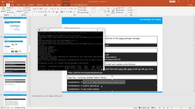Viewport: 195px width, 109px height.
Task: Switch to the Design ribbon tab
Action: (x=18, y=5)
